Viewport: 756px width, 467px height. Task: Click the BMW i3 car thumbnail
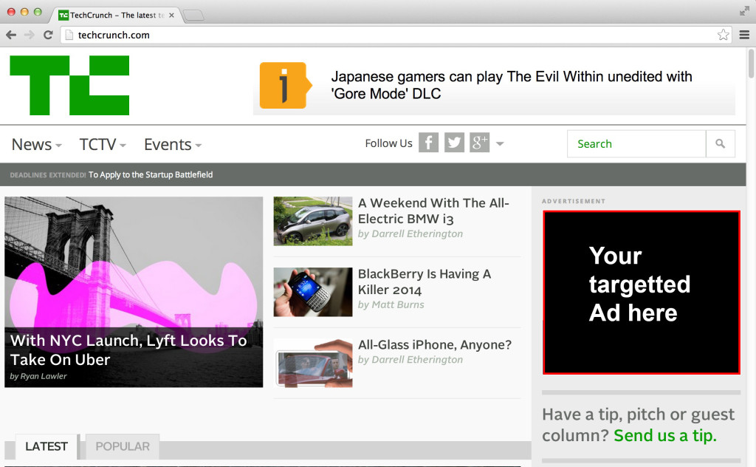313,221
